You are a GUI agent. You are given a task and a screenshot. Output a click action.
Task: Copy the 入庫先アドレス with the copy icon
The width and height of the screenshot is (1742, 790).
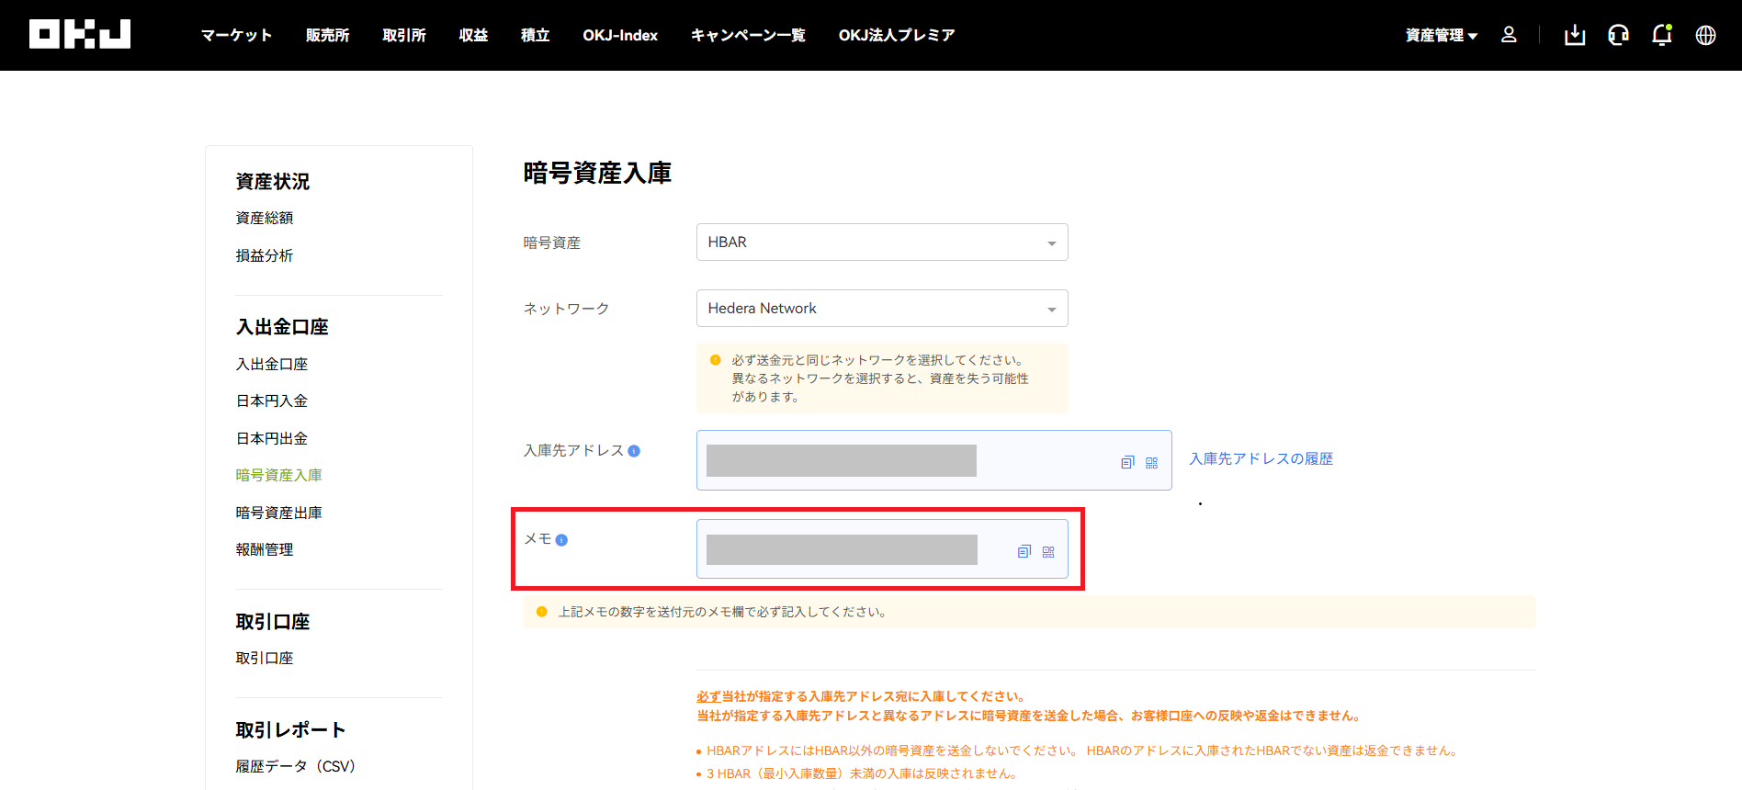(1127, 462)
